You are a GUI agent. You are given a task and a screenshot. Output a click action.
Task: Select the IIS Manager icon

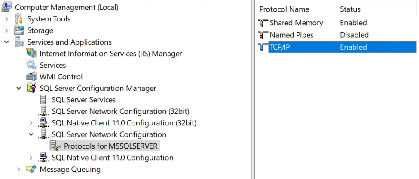(31, 53)
